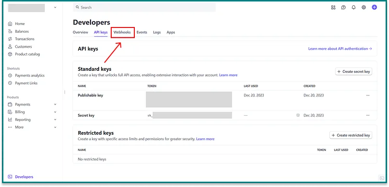Viewport: 389px width, 187px height.
Task: Click Standard keys CREATED column header
Action: [x=310, y=86]
